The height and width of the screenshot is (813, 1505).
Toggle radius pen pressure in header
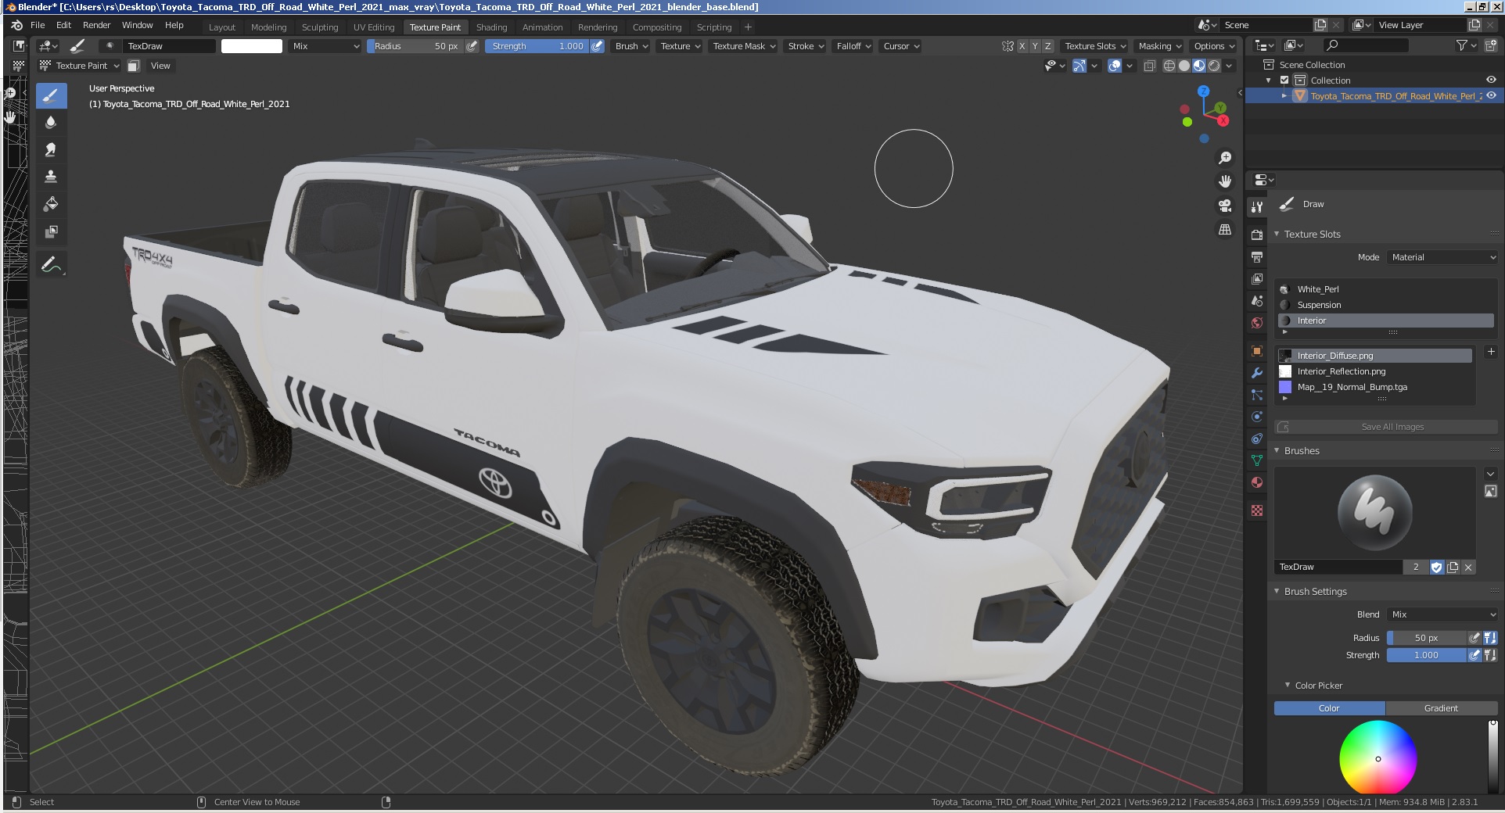472,46
